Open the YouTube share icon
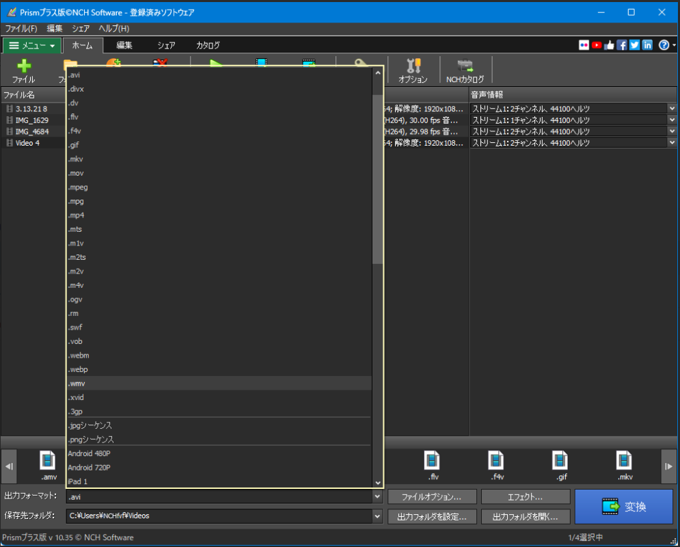The image size is (680, 547). (597, 45)
